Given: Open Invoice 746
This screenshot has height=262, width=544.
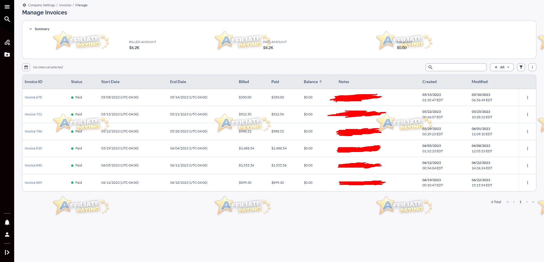Looking at the screenshot, I should [33, 131].
